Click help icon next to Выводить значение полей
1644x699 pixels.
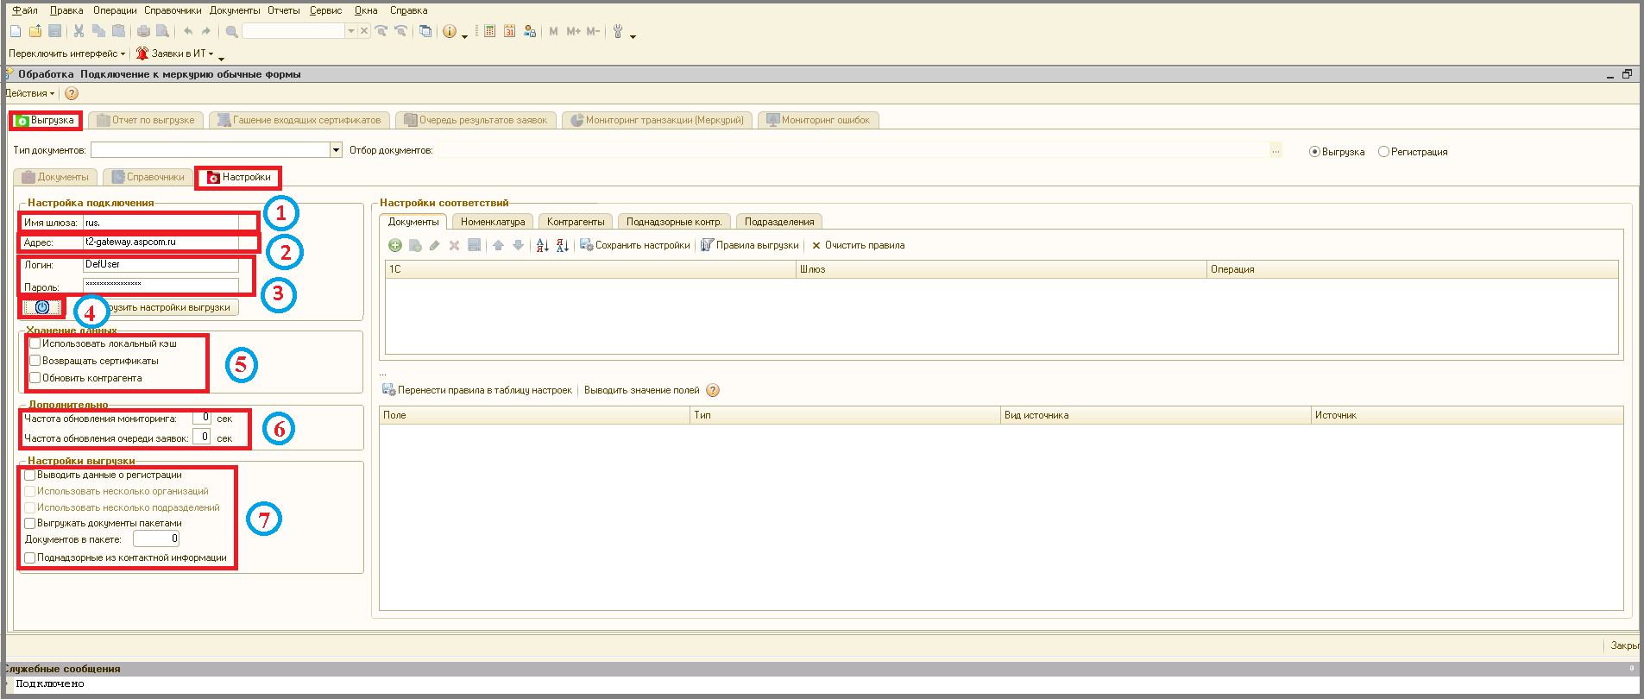tap(713, 390)
